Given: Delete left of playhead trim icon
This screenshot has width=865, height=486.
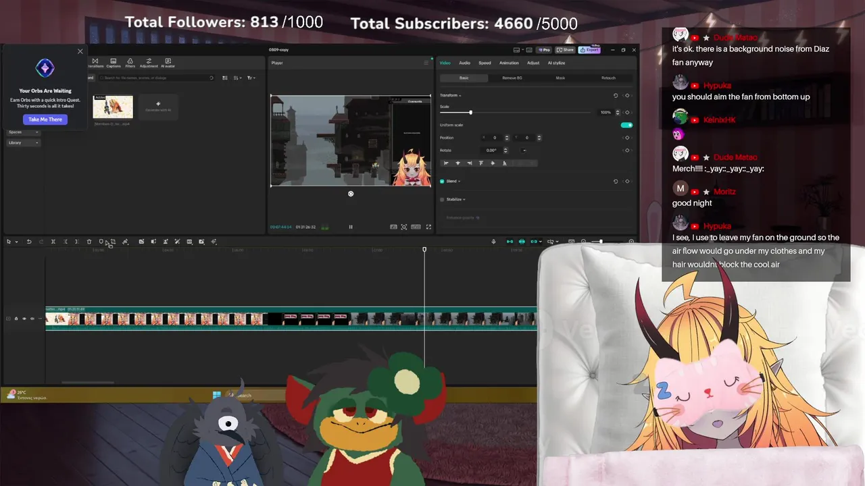Looking at the screenshot, I should (x=66, y=242).
